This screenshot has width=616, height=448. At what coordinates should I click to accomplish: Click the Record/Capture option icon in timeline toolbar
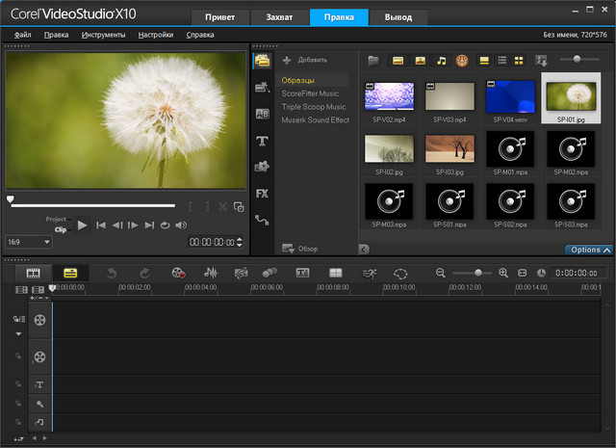point(178,274)
